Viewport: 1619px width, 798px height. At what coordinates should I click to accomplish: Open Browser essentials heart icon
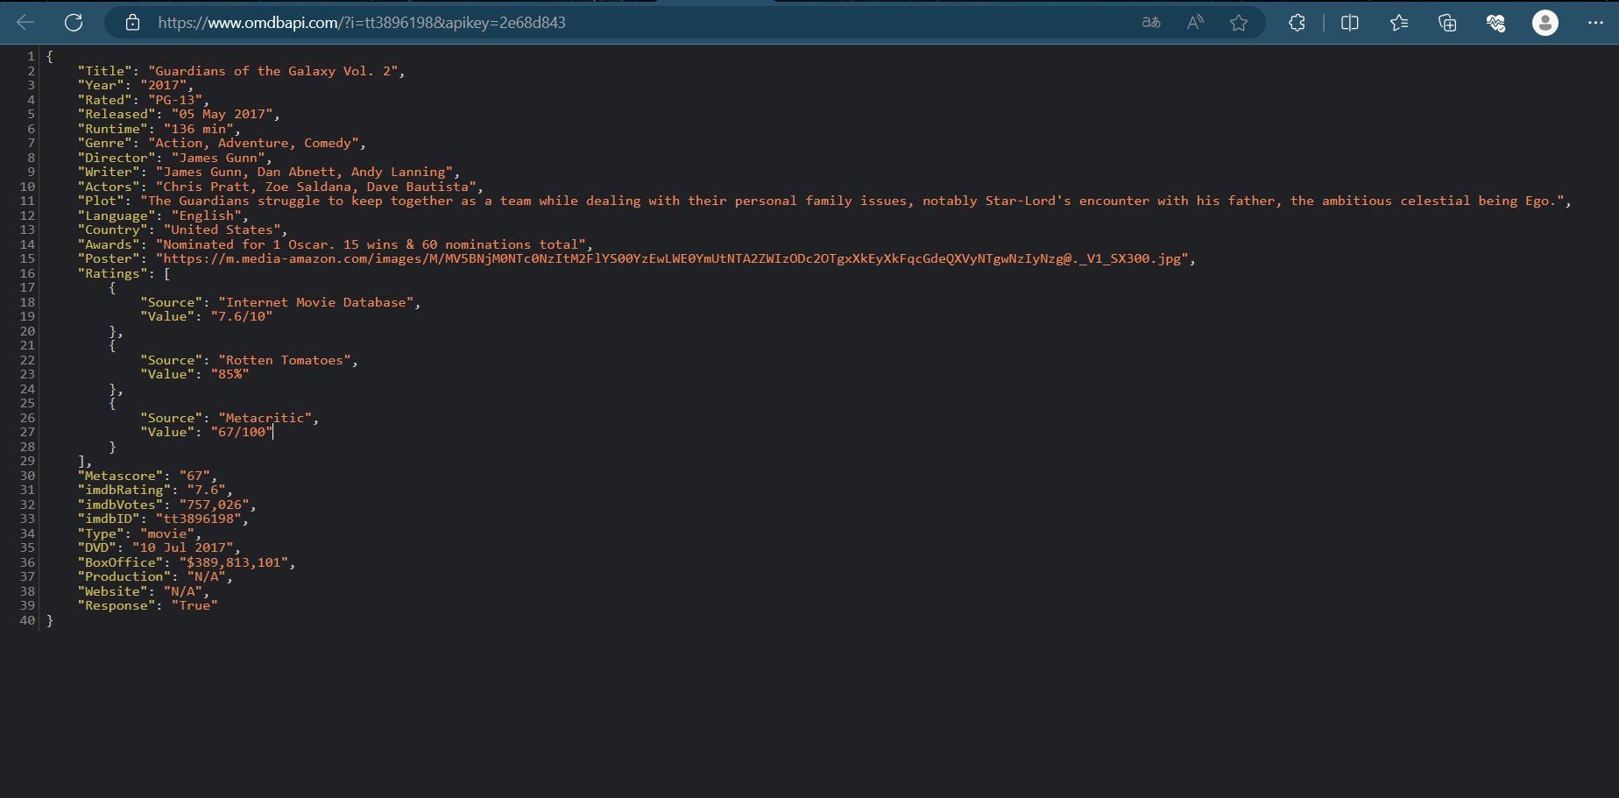coord(1496,23)
